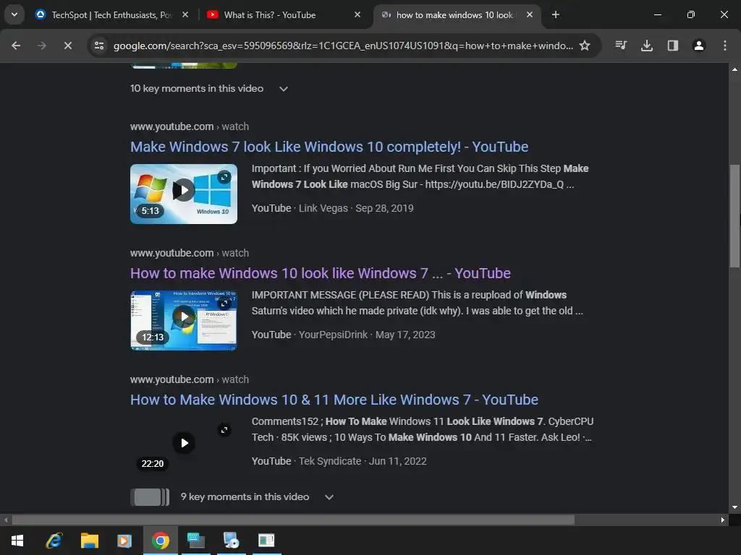Image resolution: width=741 pixels, height=555 pixels.
Task: Open the Windows Start menu
Action: pos(17,541)
